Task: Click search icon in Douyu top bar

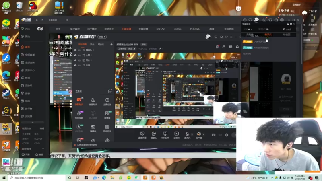Action: pos(67,20)
